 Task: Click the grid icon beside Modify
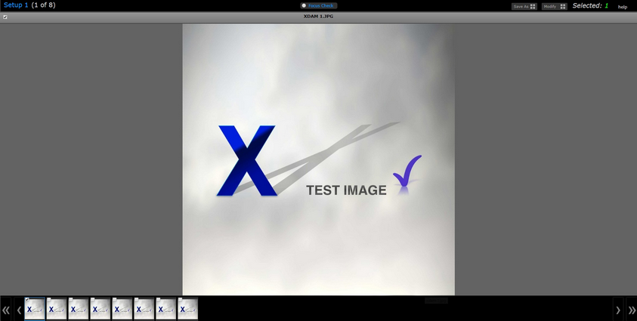[x=563, y=6]
